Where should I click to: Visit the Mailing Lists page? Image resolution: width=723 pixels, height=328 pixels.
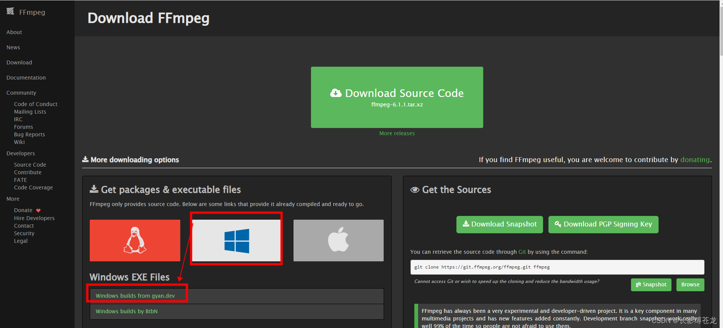point(30,112)
